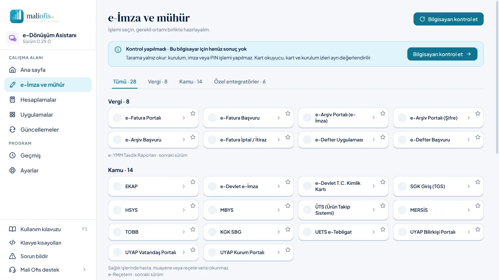Click the status circle on UETS e-Tebligat
The height and width of the screenshot is (280, 499).
(x=307, y=232)
